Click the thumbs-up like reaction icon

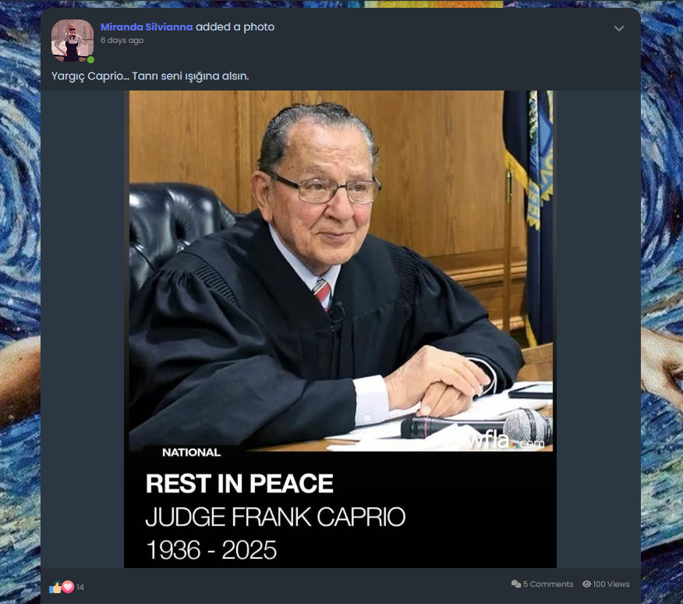pos(55,588)
